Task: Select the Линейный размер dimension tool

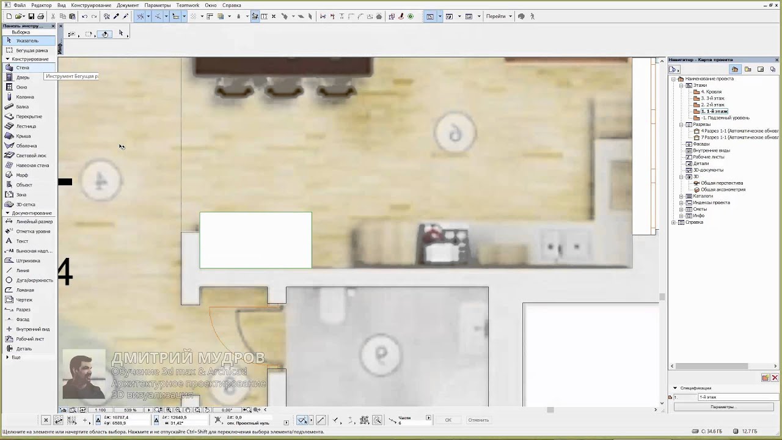Action: tap(34, 222)
